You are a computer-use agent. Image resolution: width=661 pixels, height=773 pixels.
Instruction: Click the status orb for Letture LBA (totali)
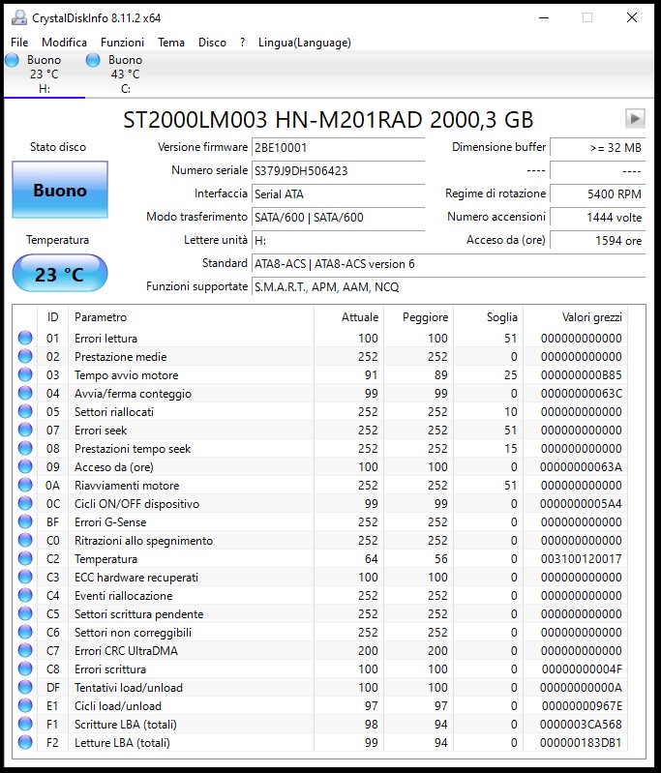(25, 742)
